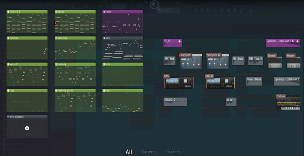
Task: Select the synth pattern thumbnail
Action: pos(75,22)
